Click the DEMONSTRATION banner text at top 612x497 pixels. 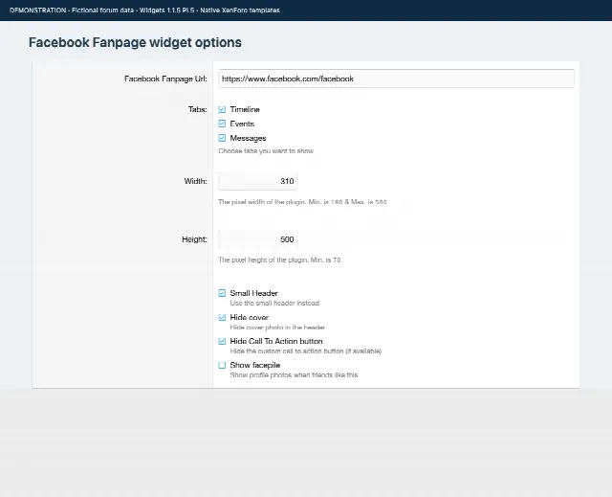(x=144, y=11)
